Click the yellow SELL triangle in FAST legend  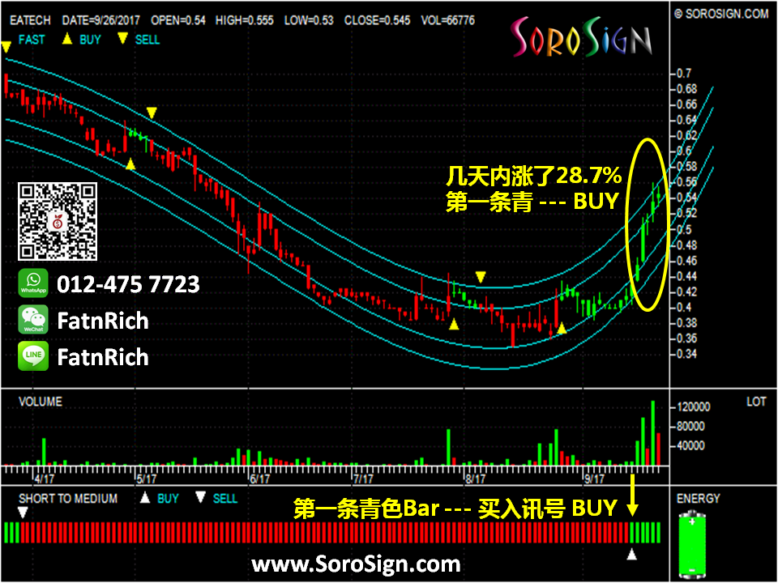[x=122, y=39]
